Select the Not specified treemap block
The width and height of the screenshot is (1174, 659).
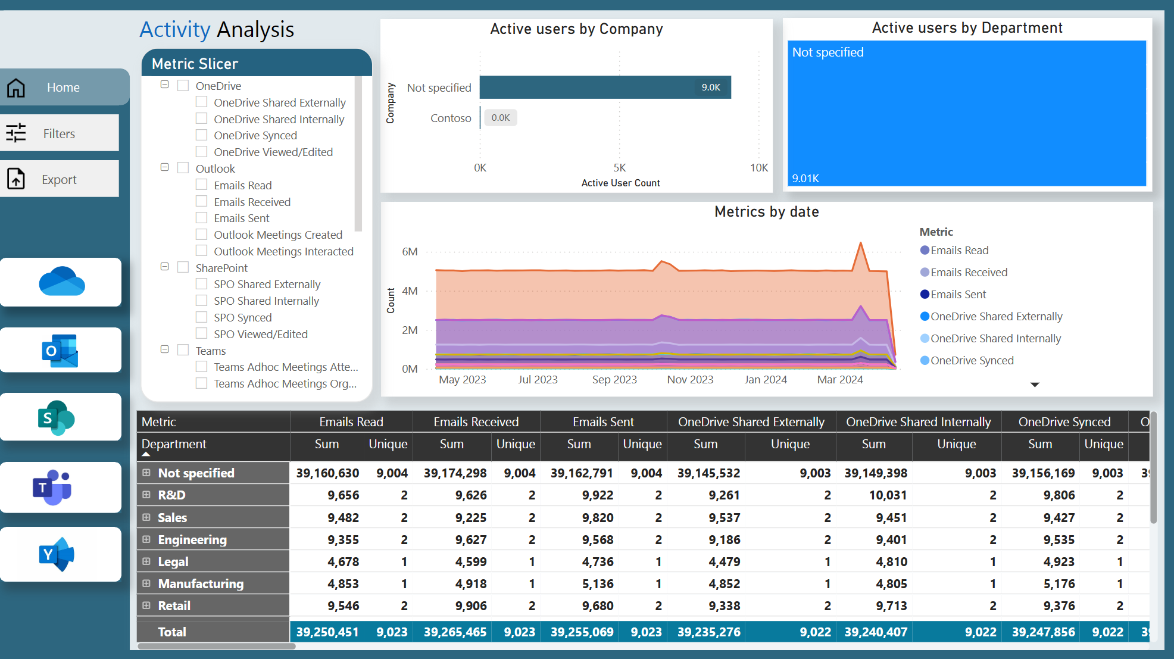(967, 113)
